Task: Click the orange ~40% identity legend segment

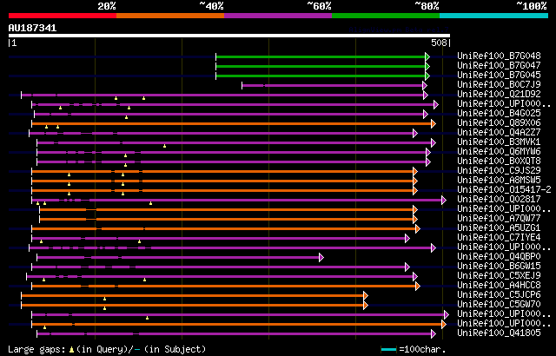Action: [170, 16]
